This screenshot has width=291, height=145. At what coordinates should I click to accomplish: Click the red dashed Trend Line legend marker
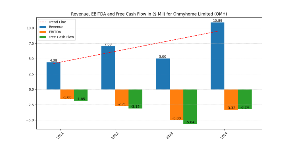(43, 22)
